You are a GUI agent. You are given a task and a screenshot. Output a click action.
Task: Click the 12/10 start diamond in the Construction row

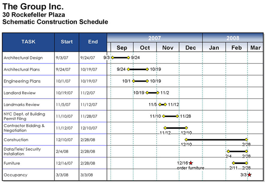pyautogui.click(x=186, y=140)
